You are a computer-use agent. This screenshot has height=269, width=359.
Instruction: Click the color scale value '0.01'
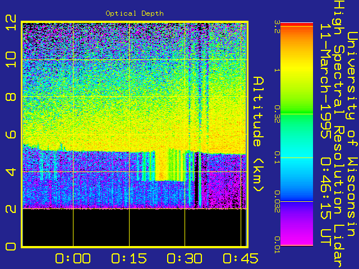(277, 245)
